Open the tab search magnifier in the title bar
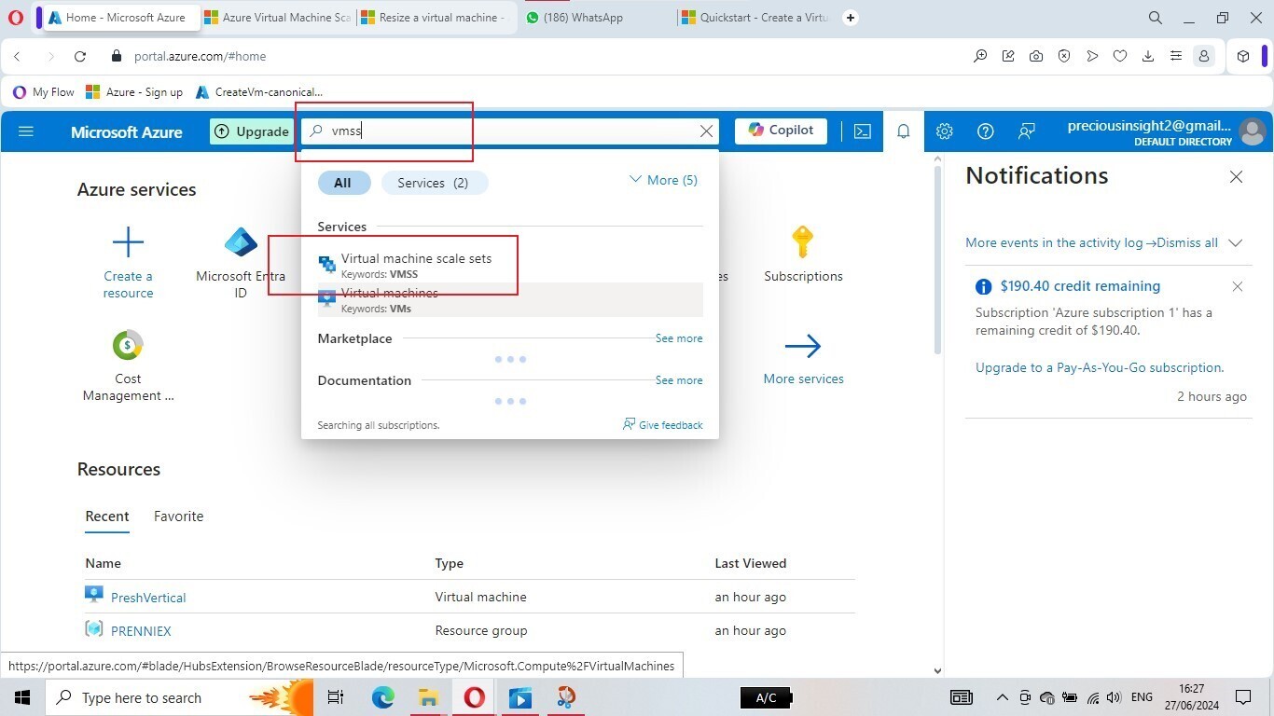 point(1155,18)
